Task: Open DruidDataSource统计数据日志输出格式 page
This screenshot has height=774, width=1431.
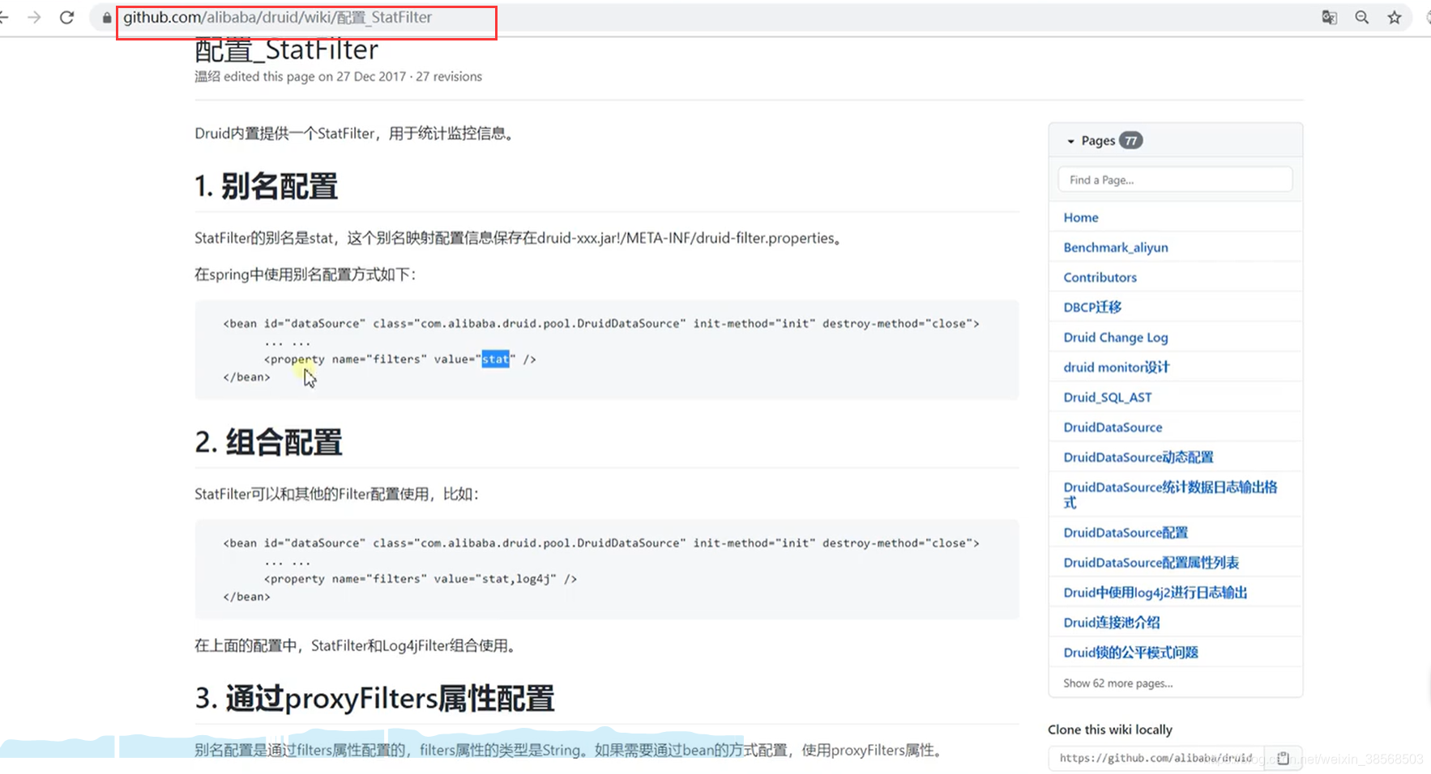Action: point(1170,494)
